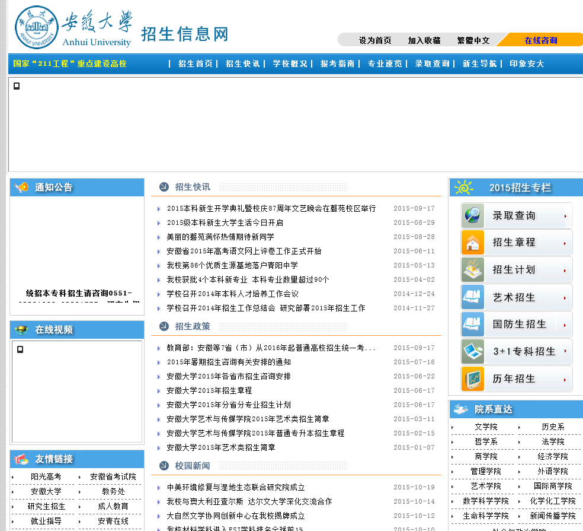This screenshot has height=531, width=583.
Task: Open the 在线咨询 orange tab
Action: click(540, 40)
